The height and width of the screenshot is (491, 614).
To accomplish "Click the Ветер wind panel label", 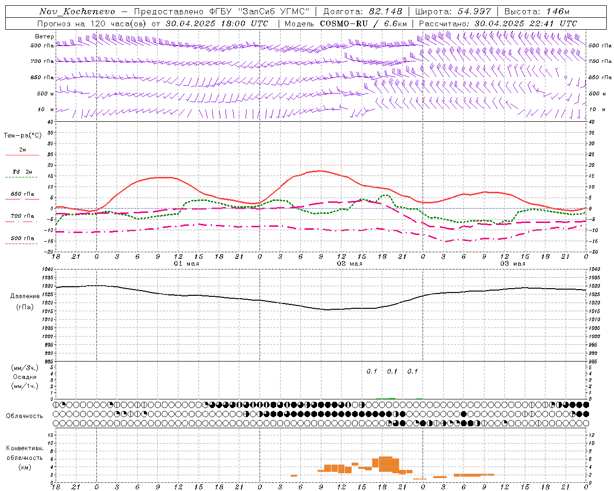I will [x=45, y=36].
